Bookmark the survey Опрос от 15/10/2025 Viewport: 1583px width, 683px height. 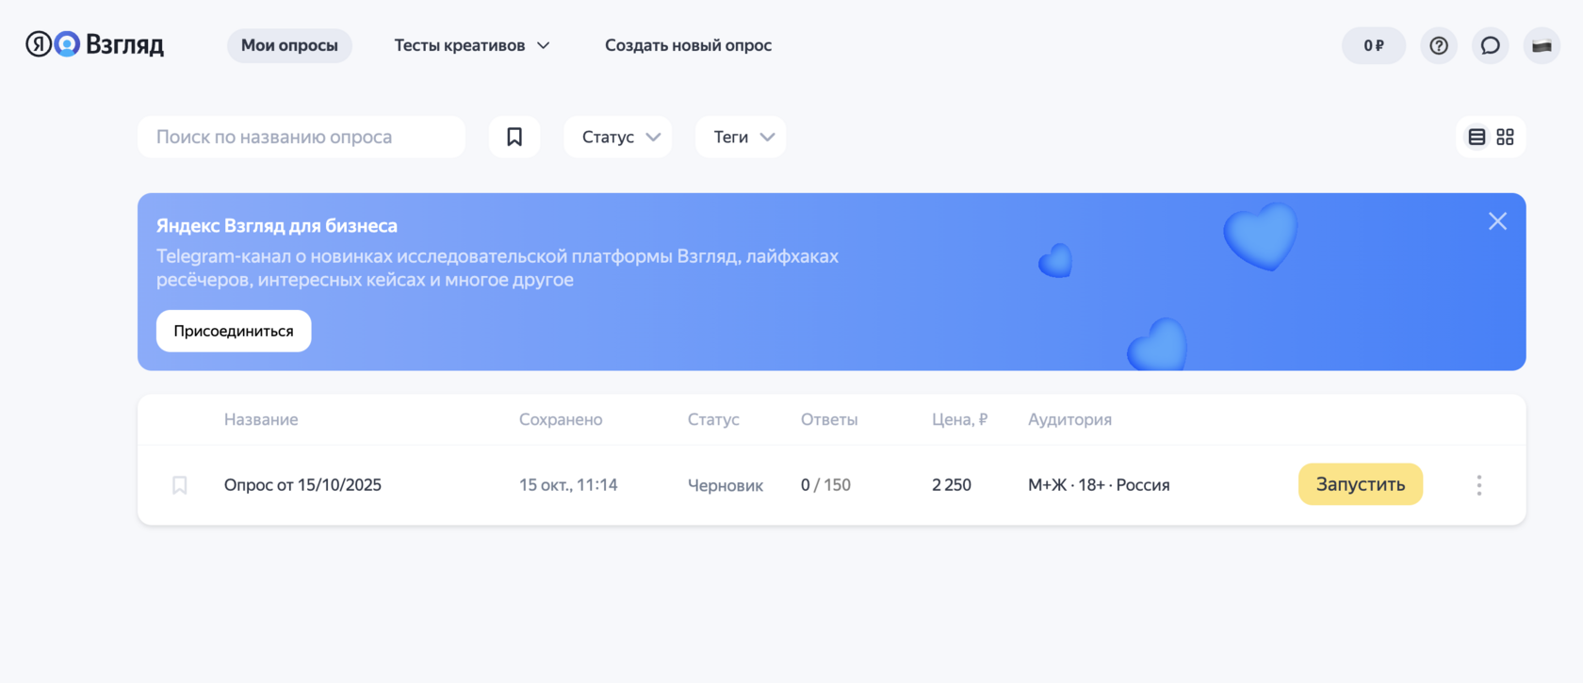point(180,485)
